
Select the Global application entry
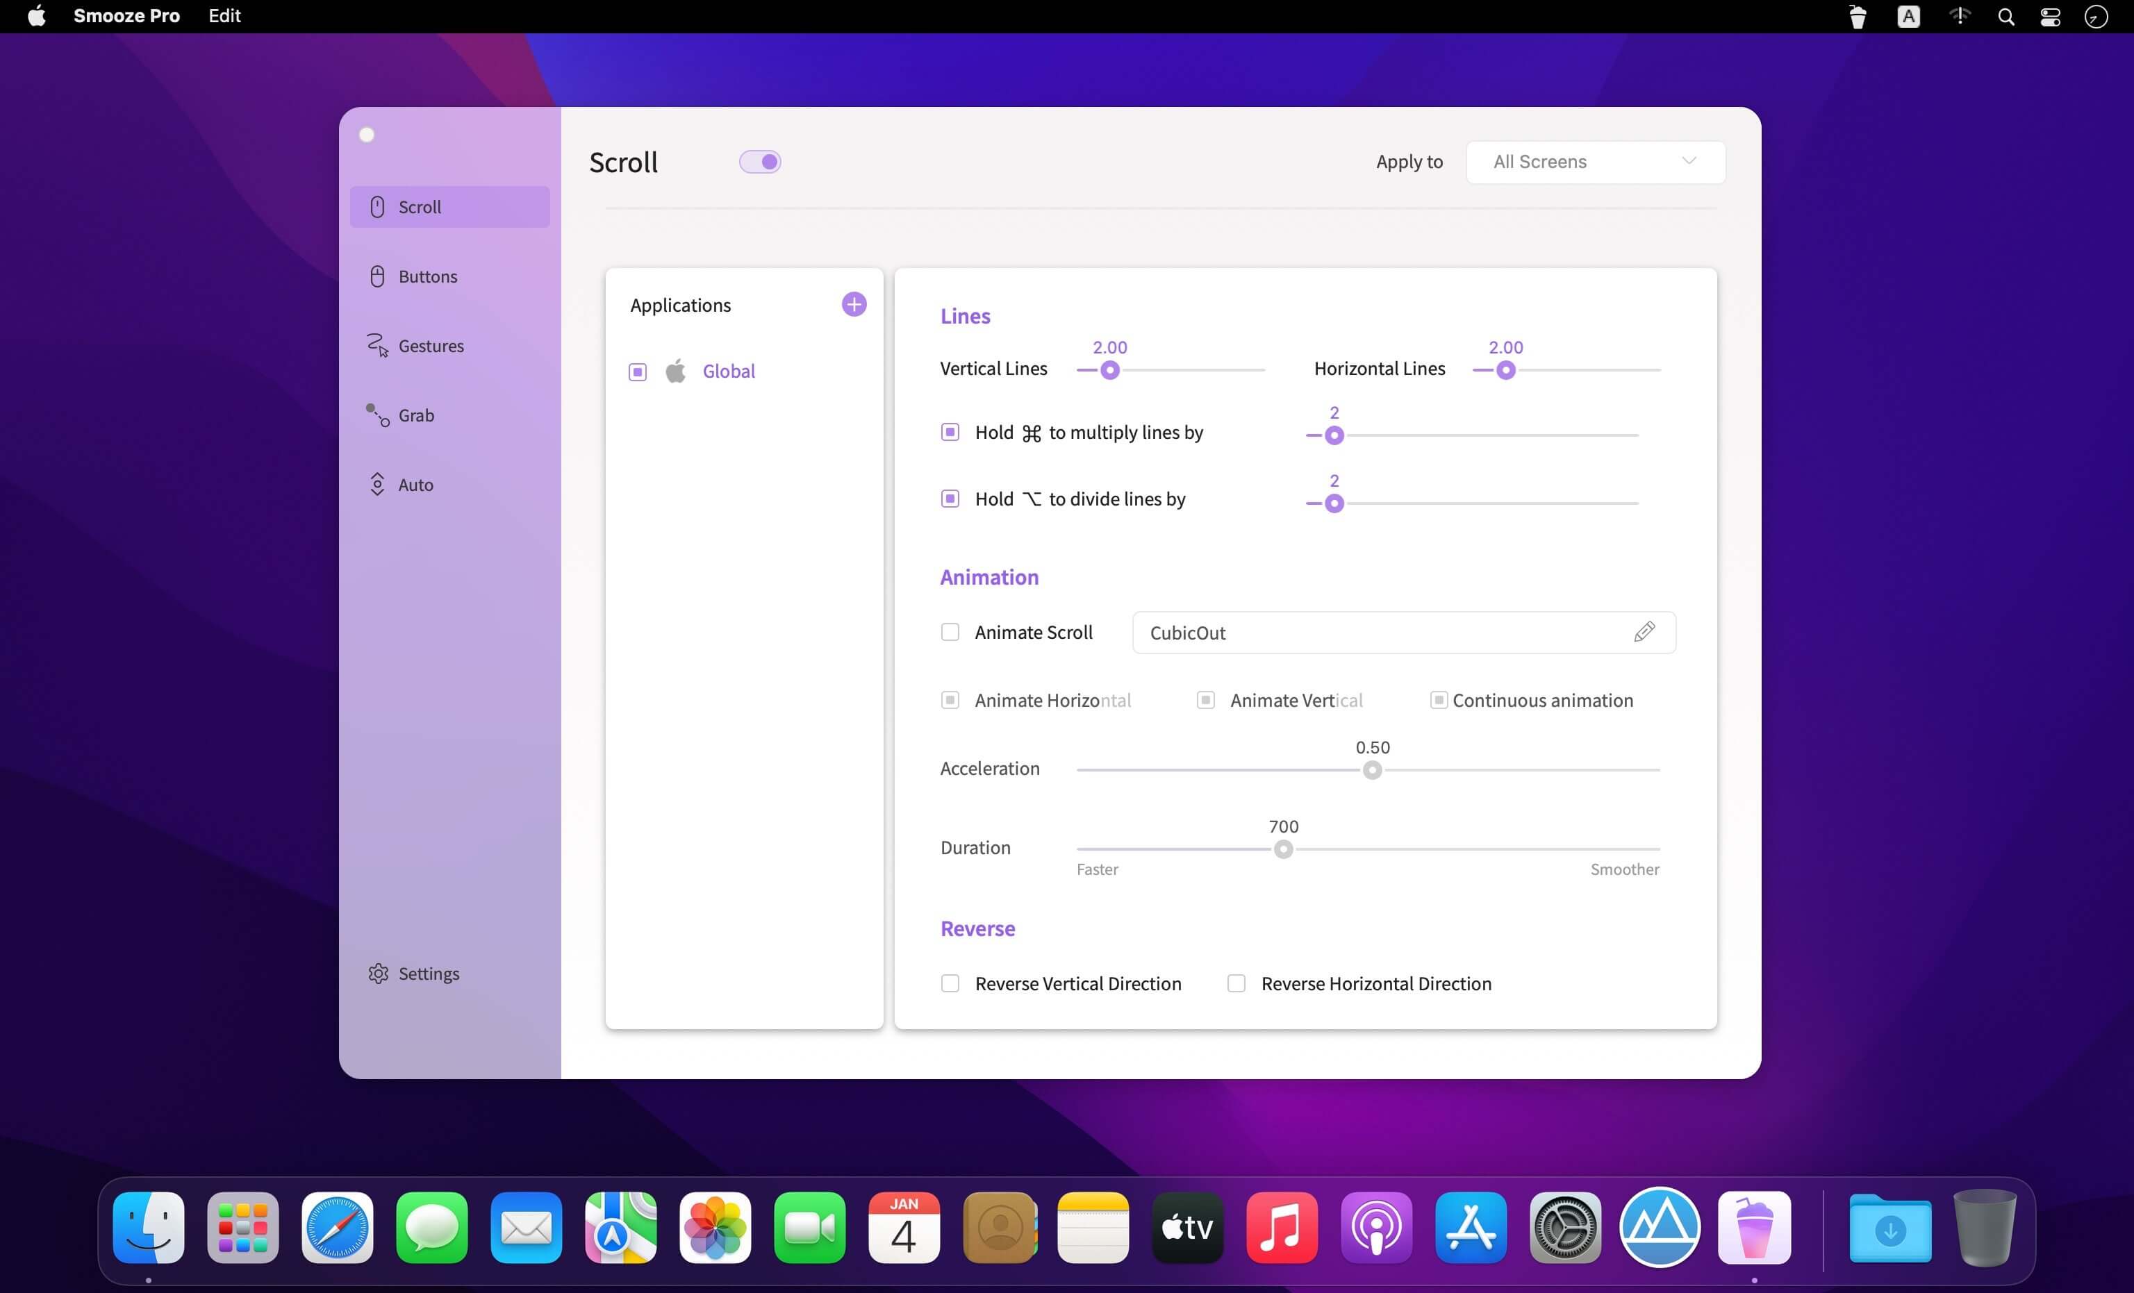pyautogui.click(x=729, y=370)
